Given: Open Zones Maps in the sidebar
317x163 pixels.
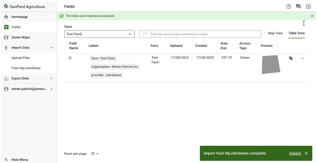Looking at the screenshot, I should [21, 37].
